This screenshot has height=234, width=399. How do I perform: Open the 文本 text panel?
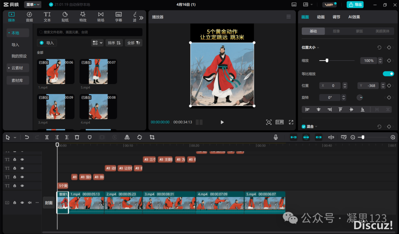click(47, 17)
